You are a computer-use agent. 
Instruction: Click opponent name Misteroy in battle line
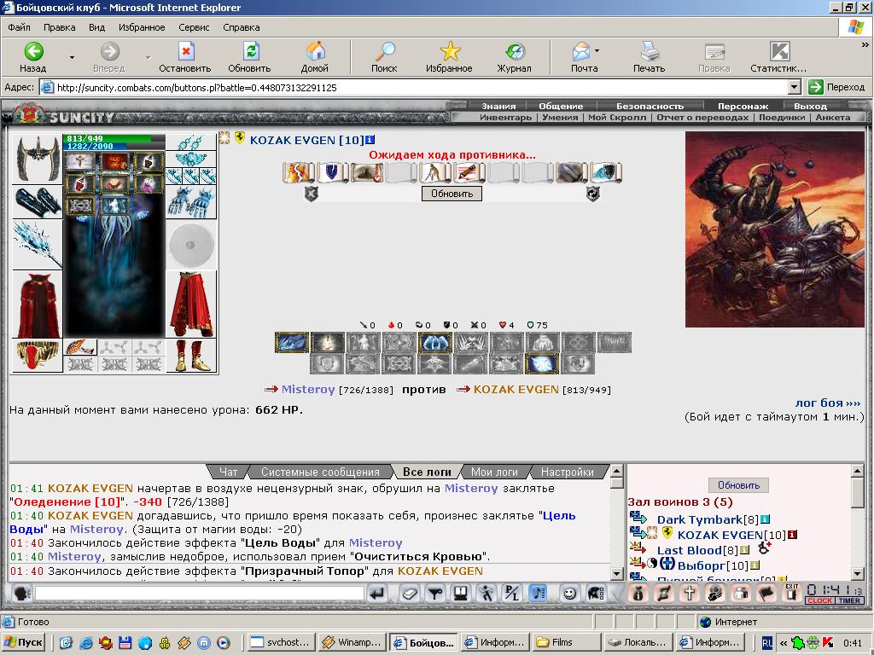307,389
